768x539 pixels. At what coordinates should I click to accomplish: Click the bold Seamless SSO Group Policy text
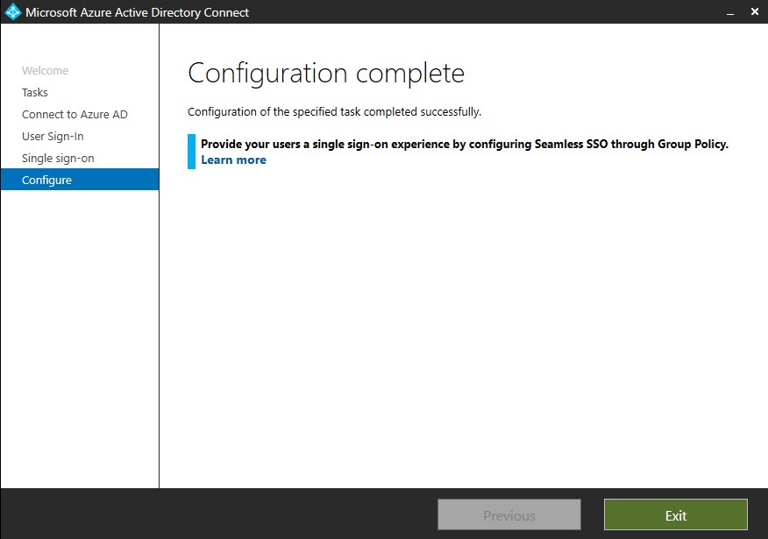465,145
